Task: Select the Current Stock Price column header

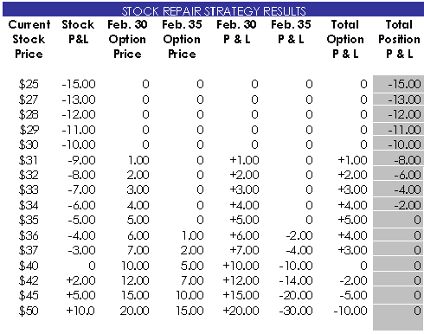Action: click(29, 39)
